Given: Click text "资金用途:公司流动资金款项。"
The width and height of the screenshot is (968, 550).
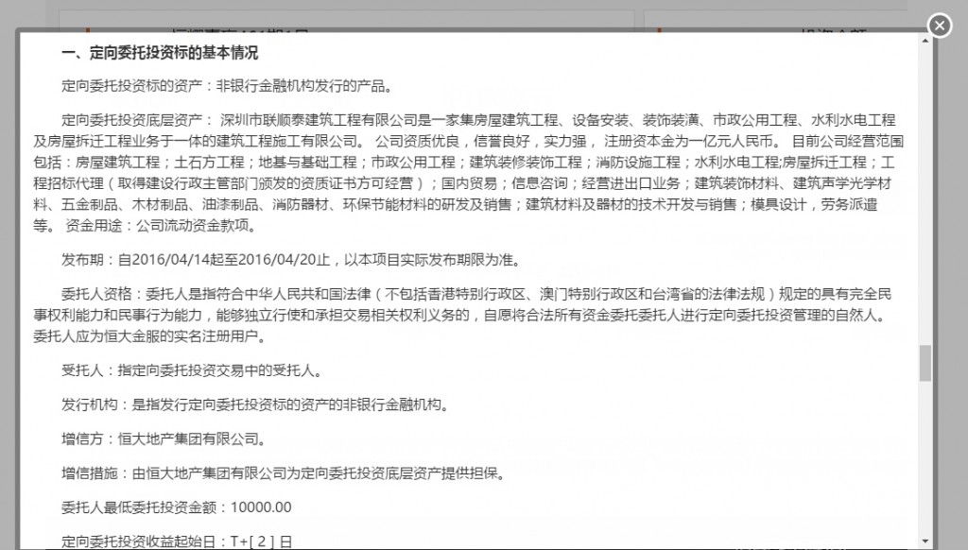Looking at the screenshot, I should [161, 226].
